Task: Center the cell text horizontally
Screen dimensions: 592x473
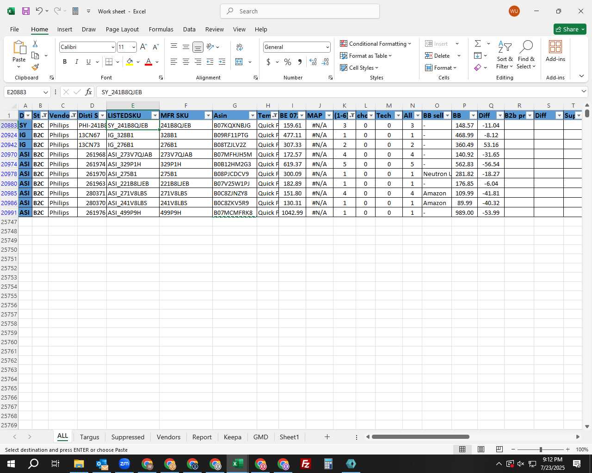Action: [x=185, y=62]
